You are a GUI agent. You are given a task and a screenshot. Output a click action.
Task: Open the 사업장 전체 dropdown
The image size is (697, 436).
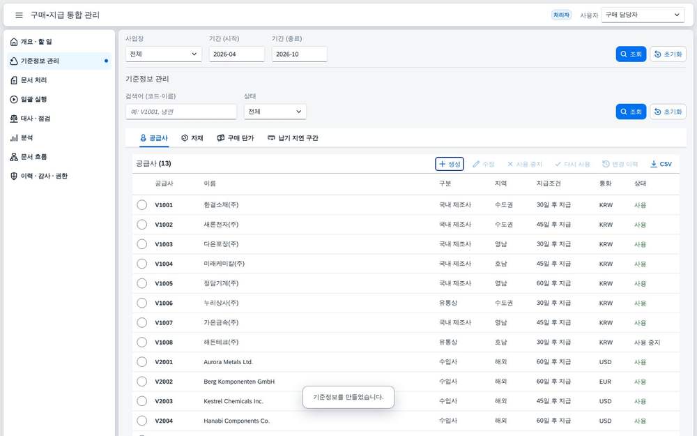164,54
